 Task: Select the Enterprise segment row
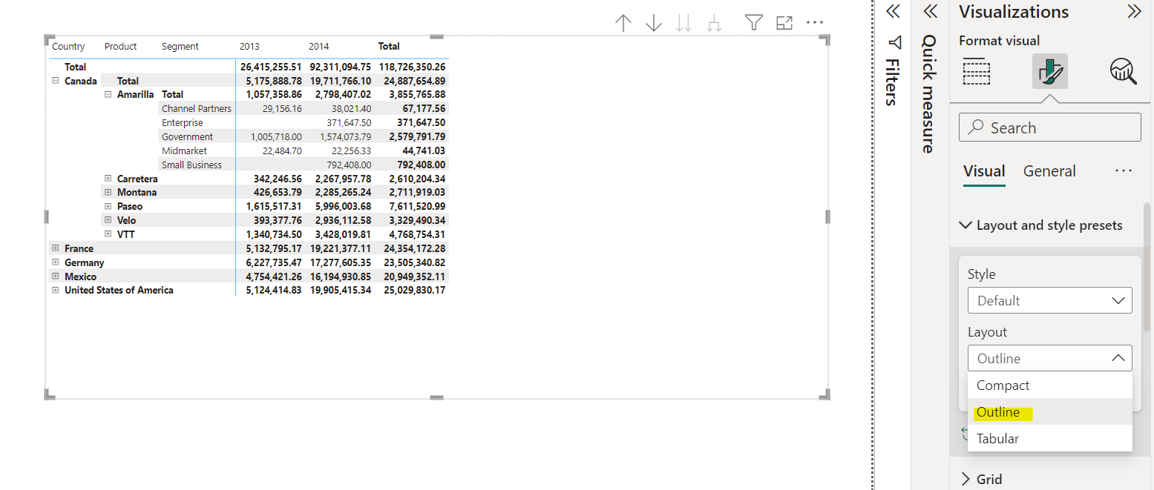183,123
